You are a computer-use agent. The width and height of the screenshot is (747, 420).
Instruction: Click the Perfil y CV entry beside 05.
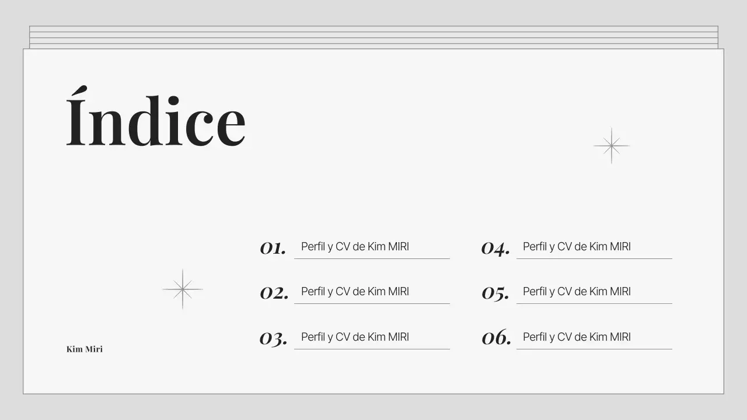(577, 292)
